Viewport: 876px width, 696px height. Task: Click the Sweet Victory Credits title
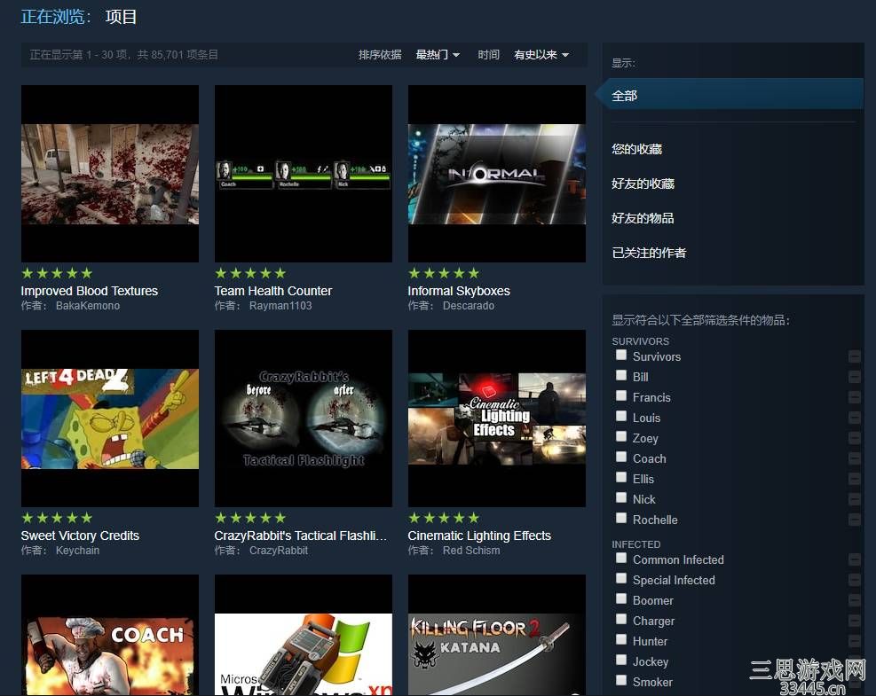[x=80, y=536]
